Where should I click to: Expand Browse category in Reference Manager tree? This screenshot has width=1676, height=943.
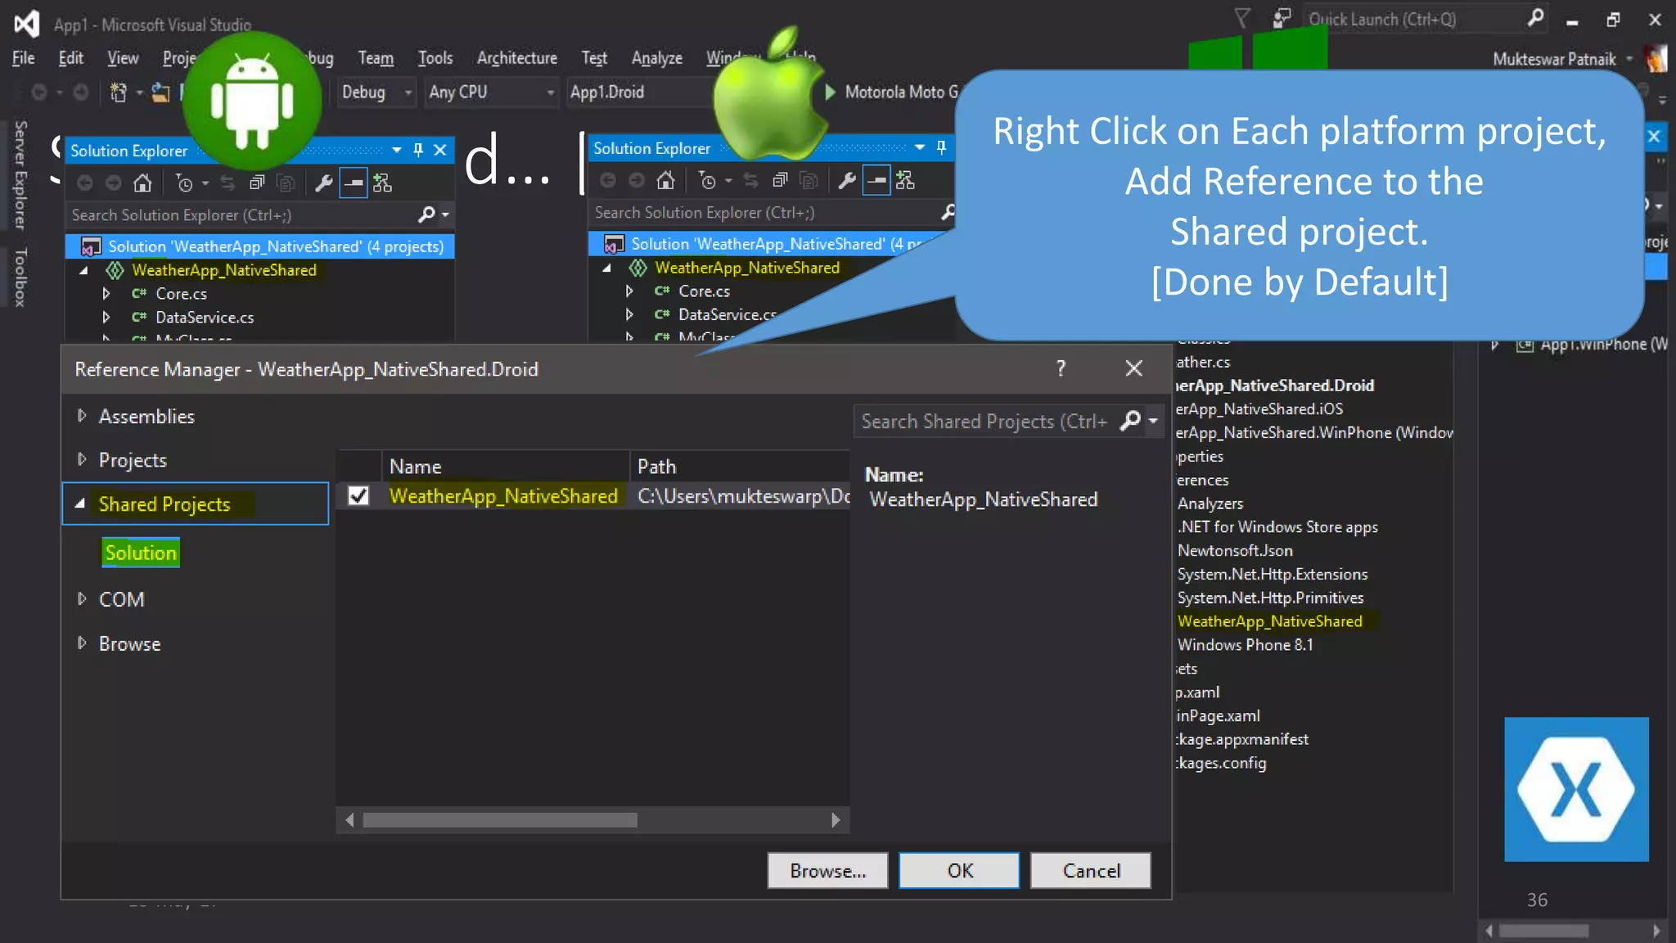coord(81,643)
